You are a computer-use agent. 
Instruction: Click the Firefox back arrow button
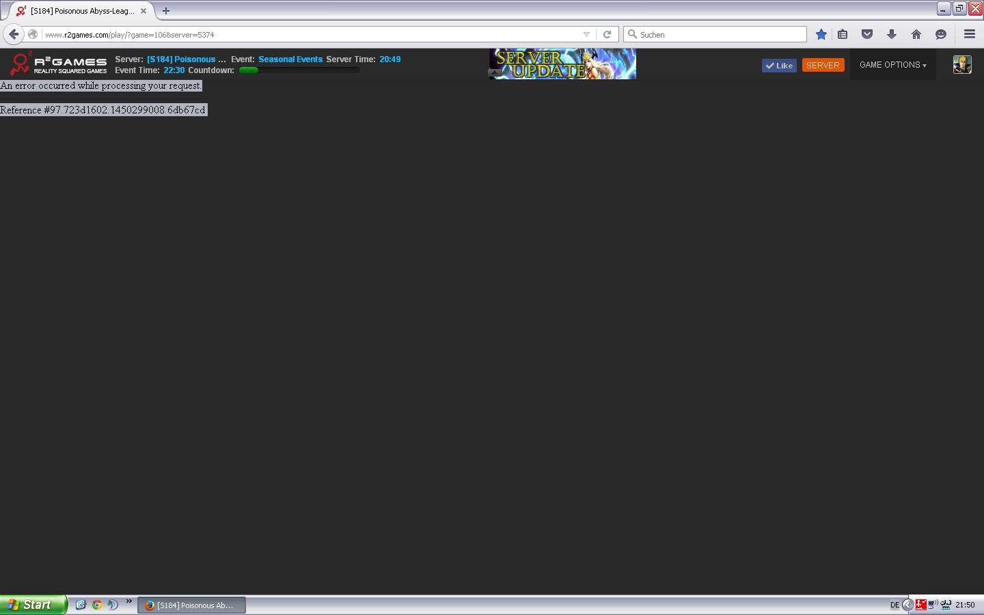pos(14,34)
